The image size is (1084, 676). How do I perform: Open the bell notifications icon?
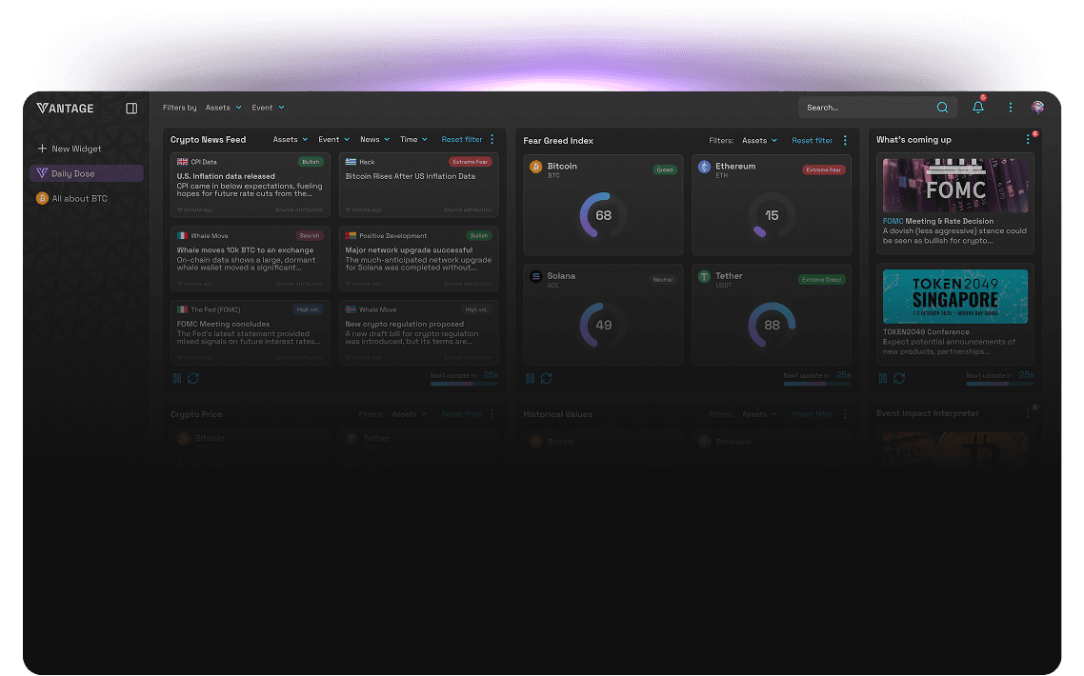[x=977, y=108]
